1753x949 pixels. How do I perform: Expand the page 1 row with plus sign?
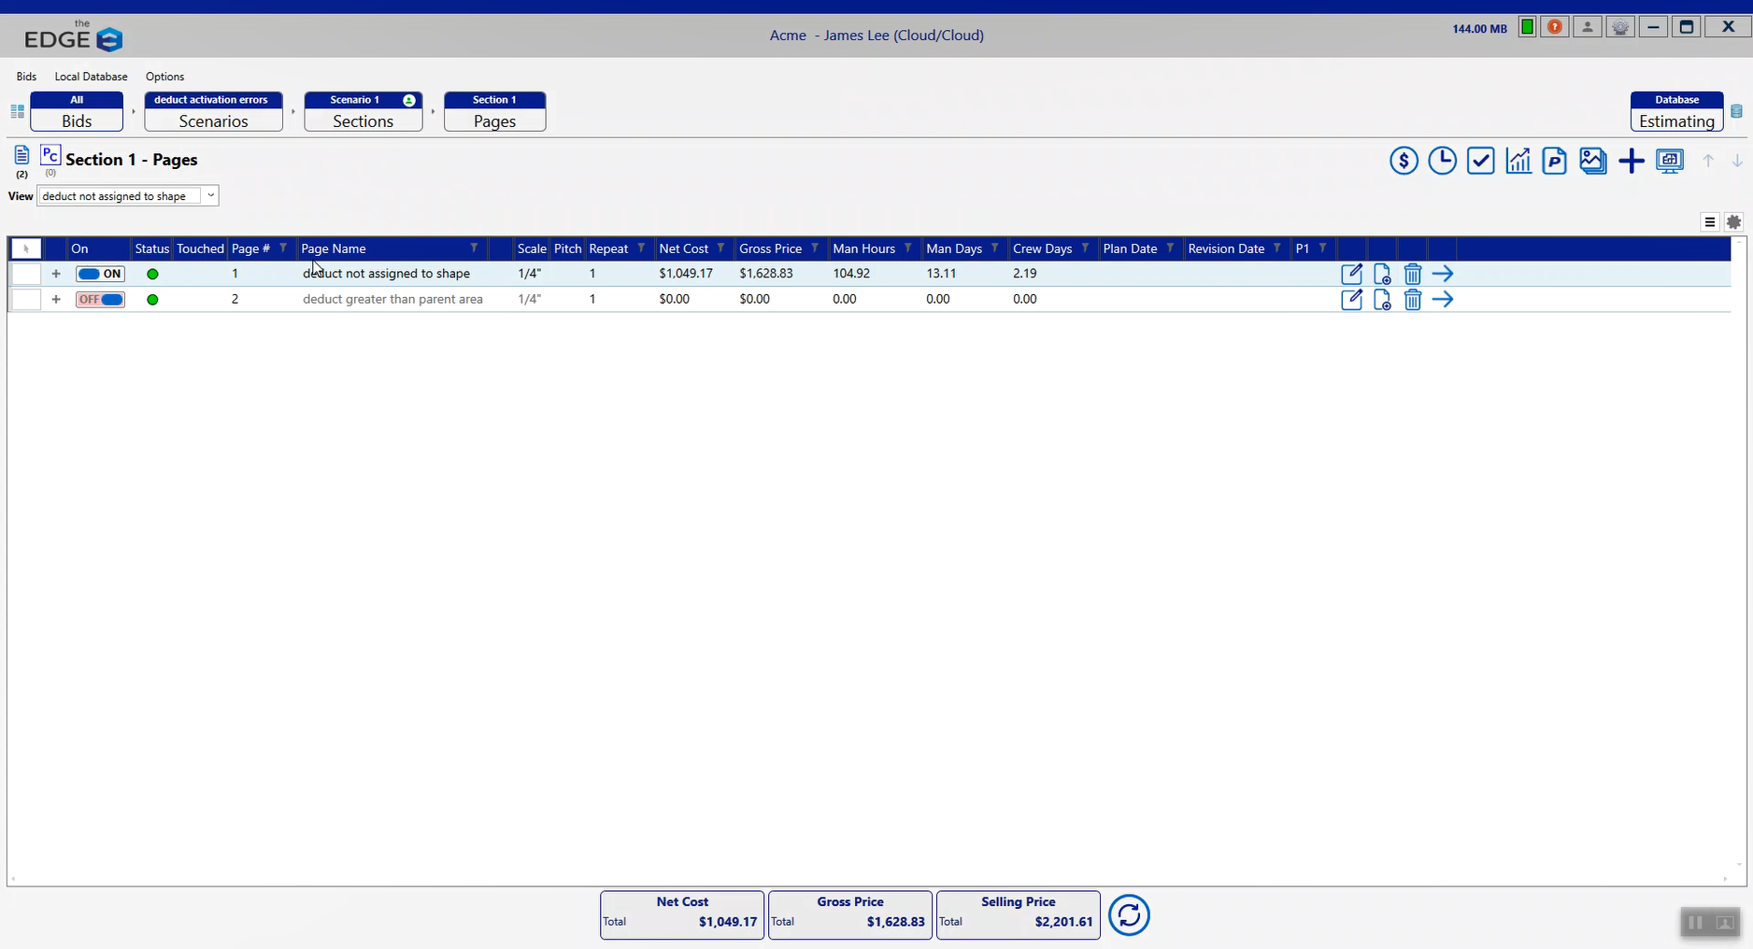(x=56, y=274)
